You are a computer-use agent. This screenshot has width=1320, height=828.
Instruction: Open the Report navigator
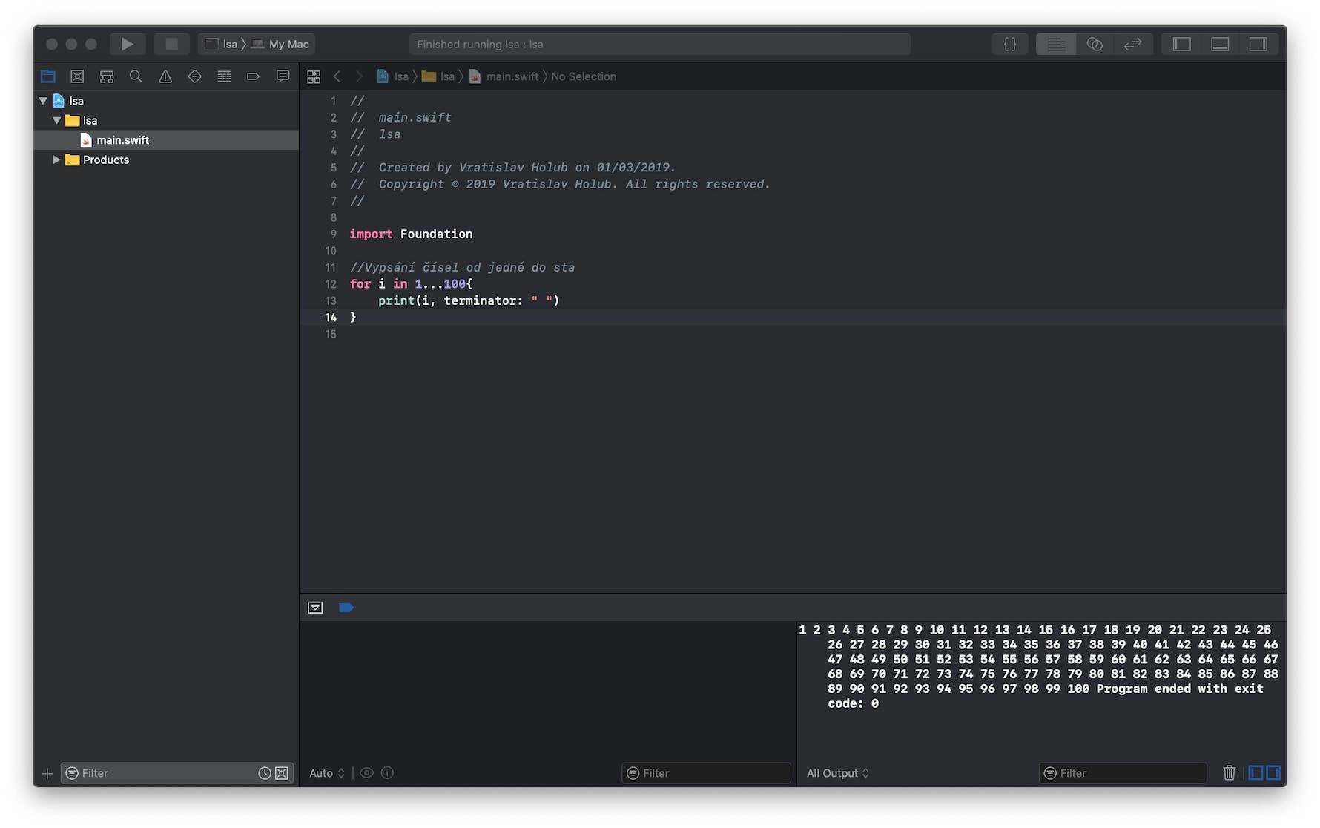(283, 76)
